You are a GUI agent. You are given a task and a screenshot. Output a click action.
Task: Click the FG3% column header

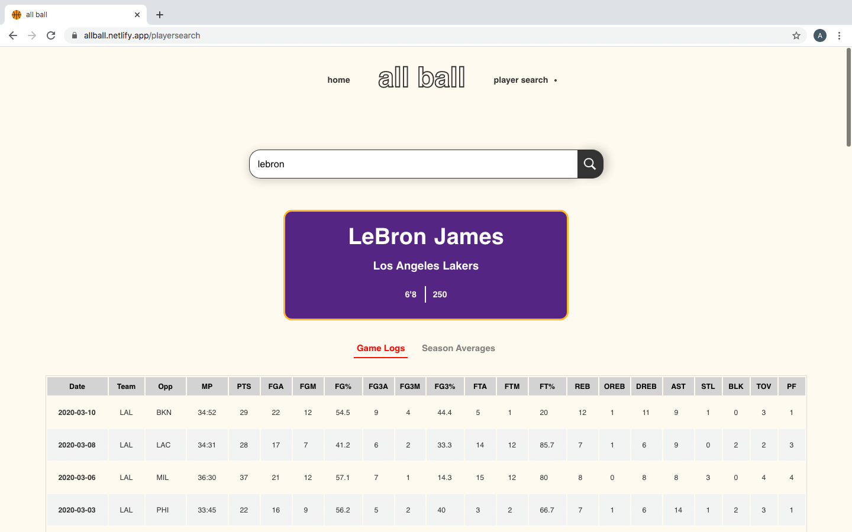tap(445, 387)
